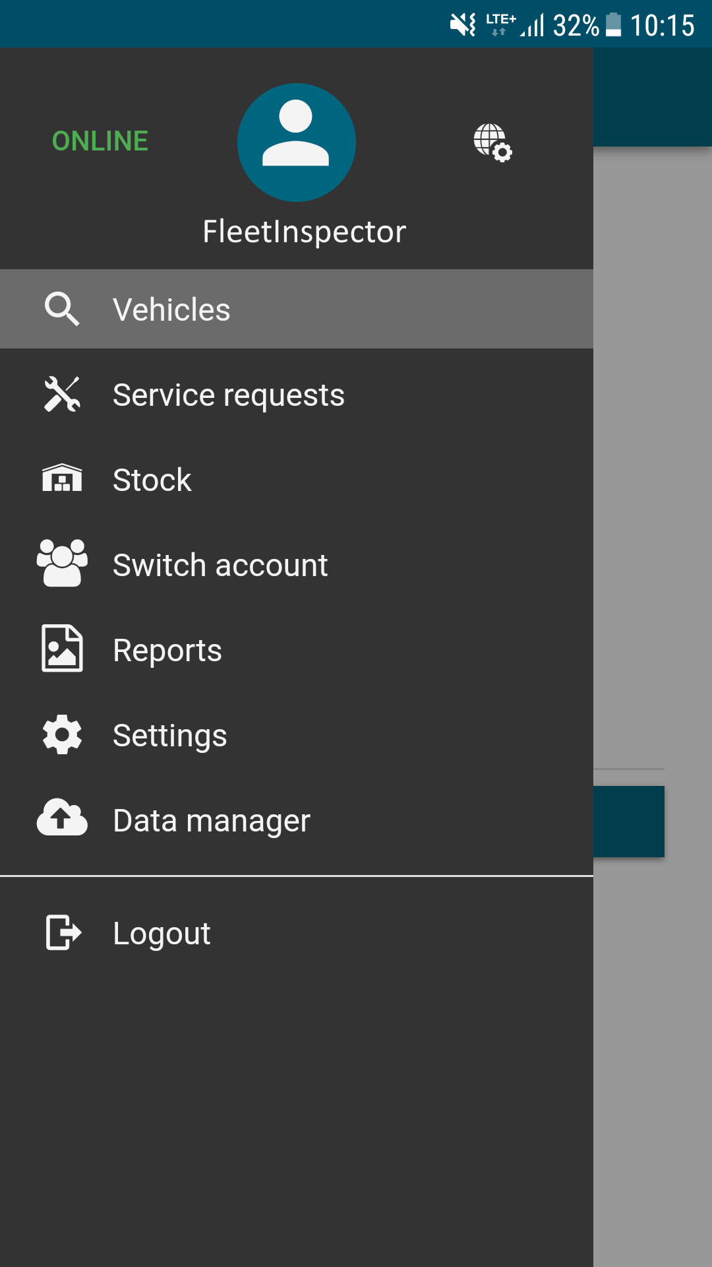The image size is (712, 1267).
Task: Tap the Reports image file icon
Action: tap(62, 648)
